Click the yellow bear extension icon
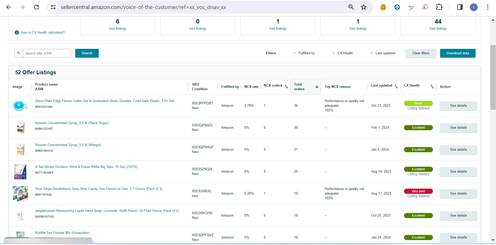Screen dimensions: 496x245 click(x=383, y=7)
